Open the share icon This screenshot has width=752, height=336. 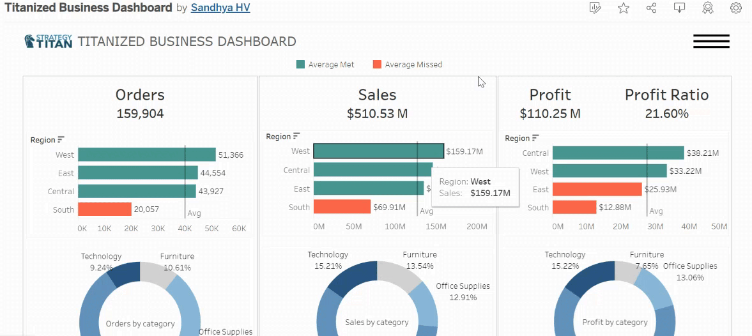(651, 8)
